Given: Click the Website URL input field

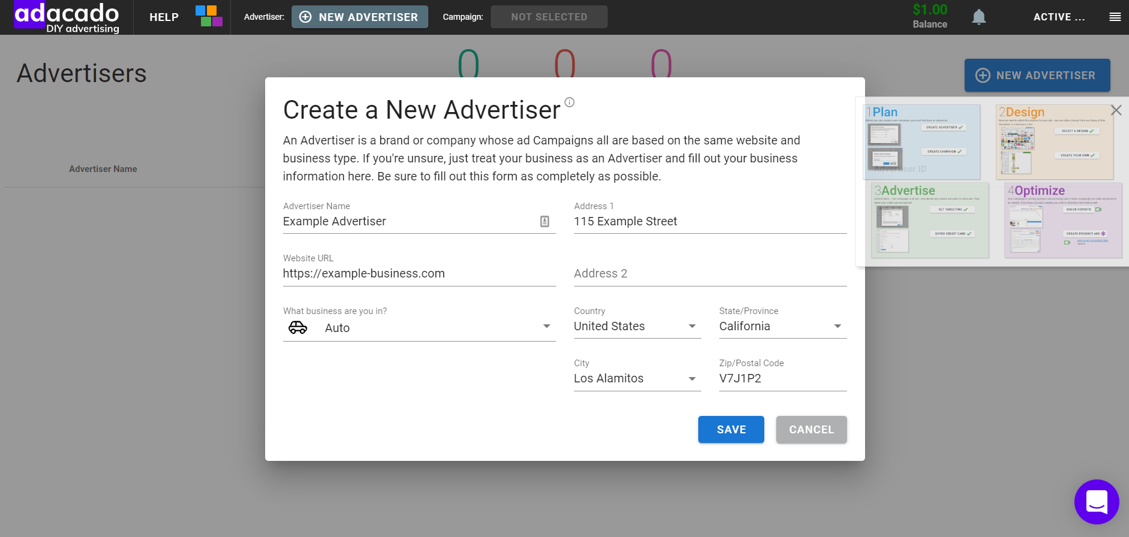Looking at the screenshot, I should click(419, 274).
